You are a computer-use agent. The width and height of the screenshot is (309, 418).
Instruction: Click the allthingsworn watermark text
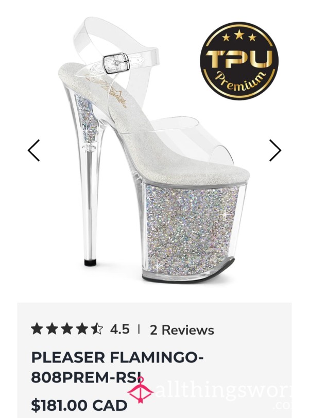click(x=224, y=392)
